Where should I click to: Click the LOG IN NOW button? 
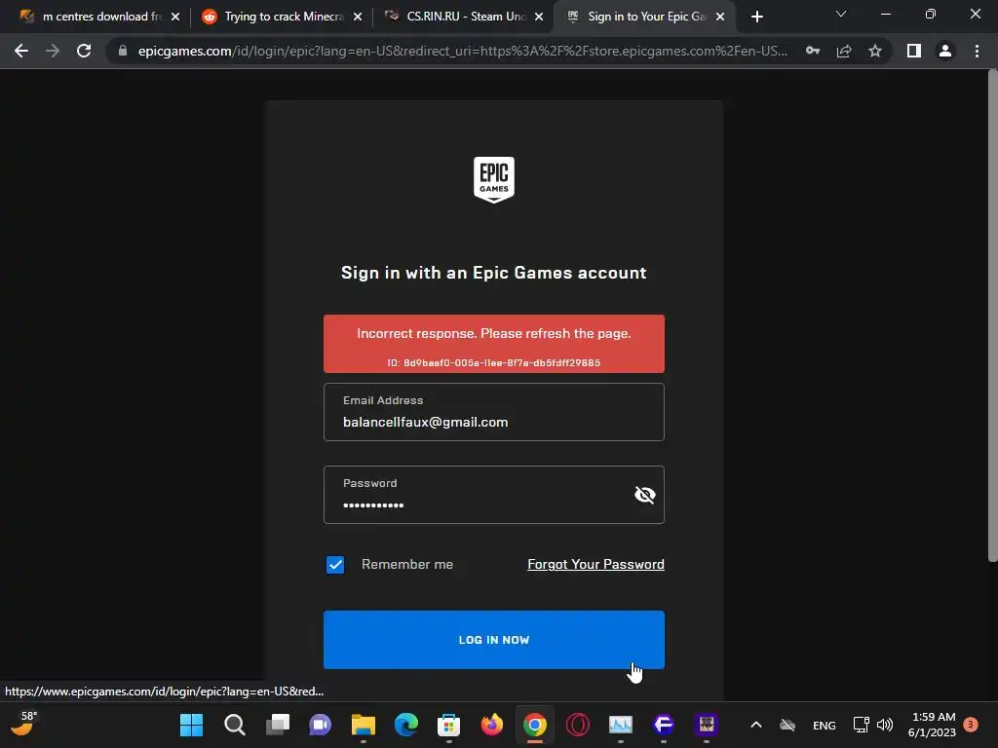[x=494, y=640]
